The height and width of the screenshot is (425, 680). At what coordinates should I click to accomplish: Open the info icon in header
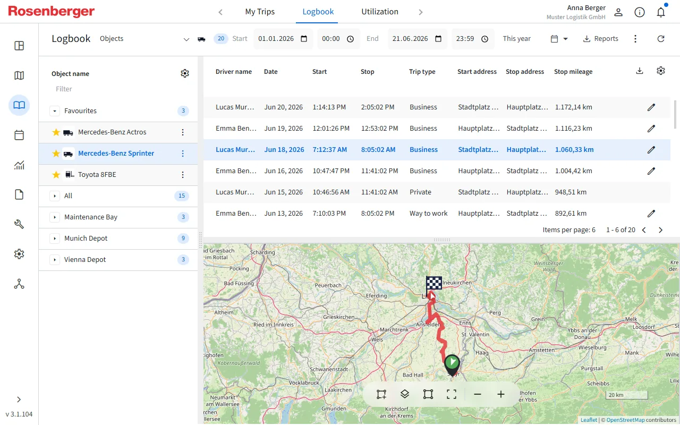click(640, 12)
